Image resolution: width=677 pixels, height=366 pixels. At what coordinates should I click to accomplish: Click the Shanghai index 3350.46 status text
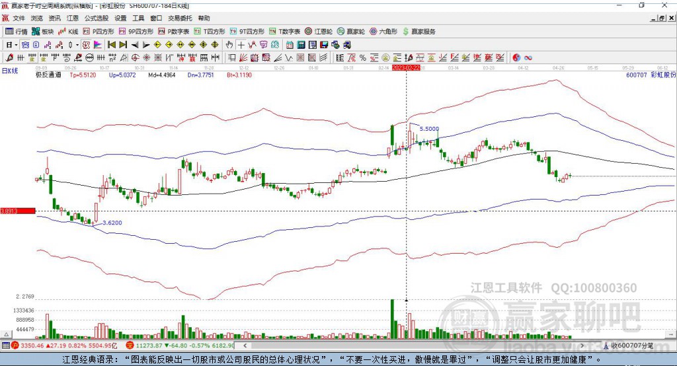(32, 346)
